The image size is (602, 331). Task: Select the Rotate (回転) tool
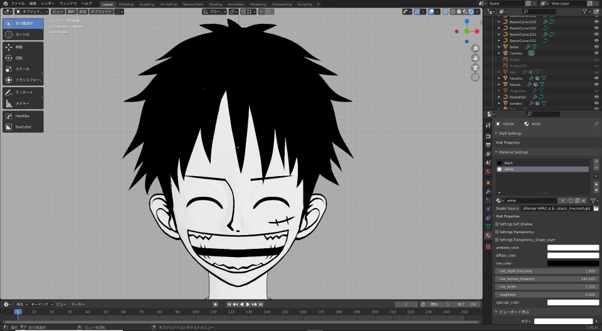[23, 58]
